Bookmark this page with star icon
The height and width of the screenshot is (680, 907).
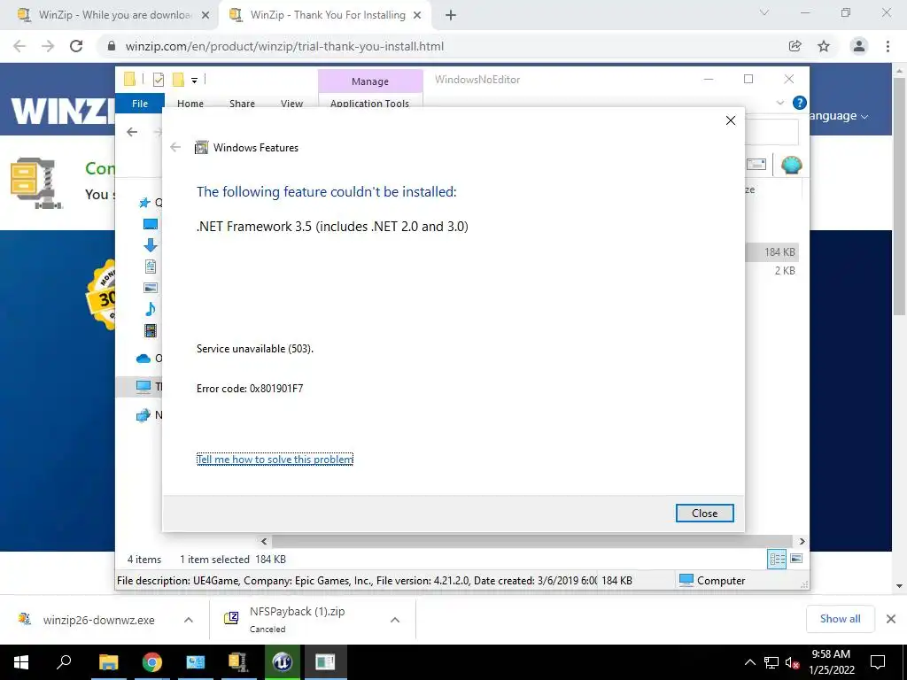(824, 46)
